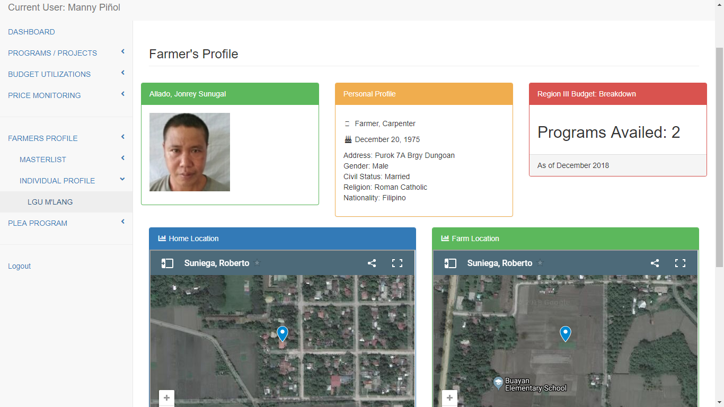The image size is (724, 407).
Task: Click the farmer's profile photo
Action: tap(190, 152)
